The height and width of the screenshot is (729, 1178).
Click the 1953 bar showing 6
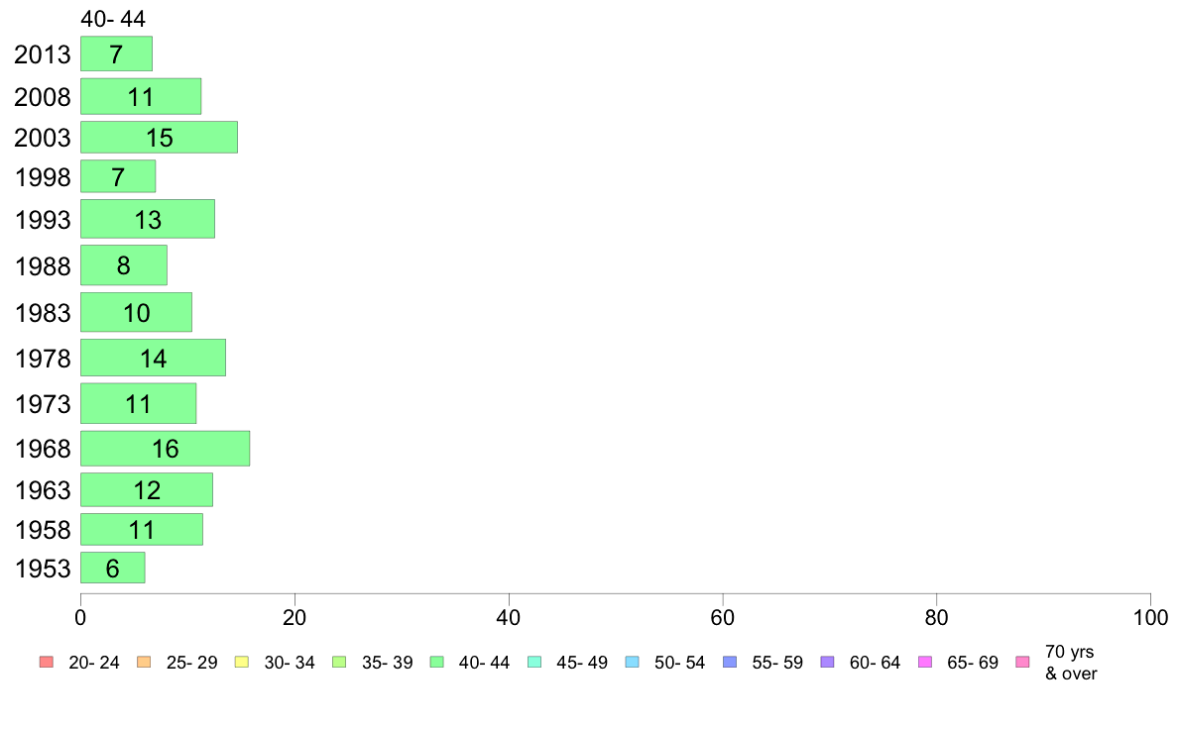pos(113,568)
